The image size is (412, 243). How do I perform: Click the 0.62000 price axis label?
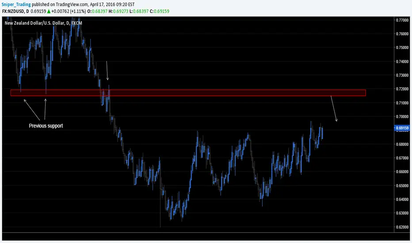click(402, 227)
